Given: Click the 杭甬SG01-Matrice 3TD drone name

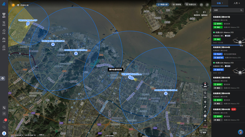Looking at the screenshot, I should (x=224, y=33).
